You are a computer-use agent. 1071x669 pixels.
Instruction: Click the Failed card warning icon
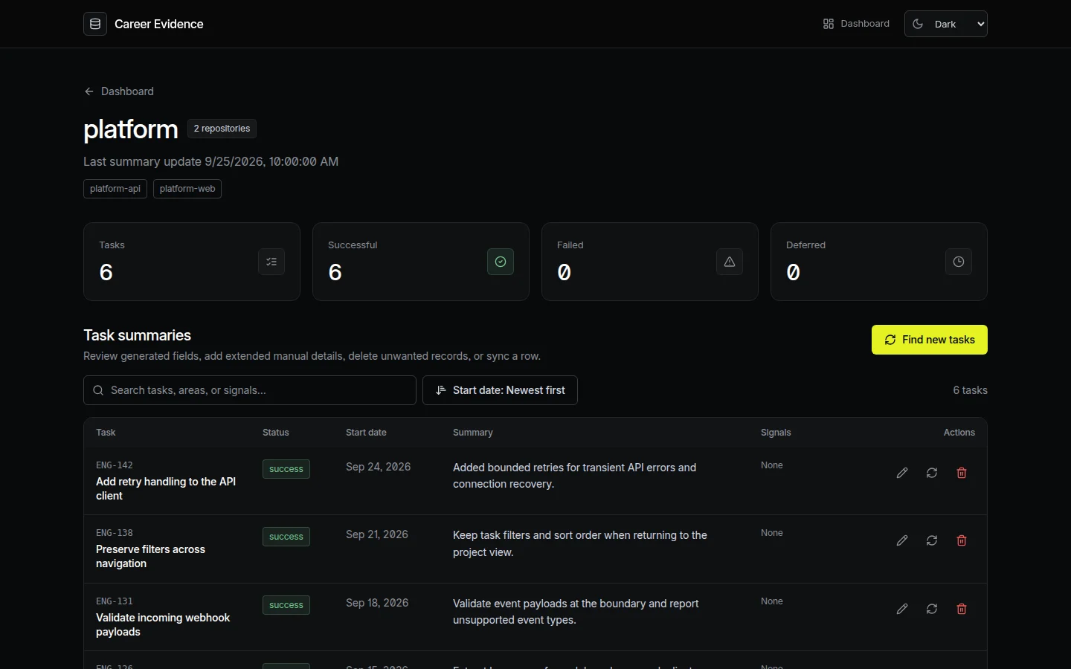[730, 262]
